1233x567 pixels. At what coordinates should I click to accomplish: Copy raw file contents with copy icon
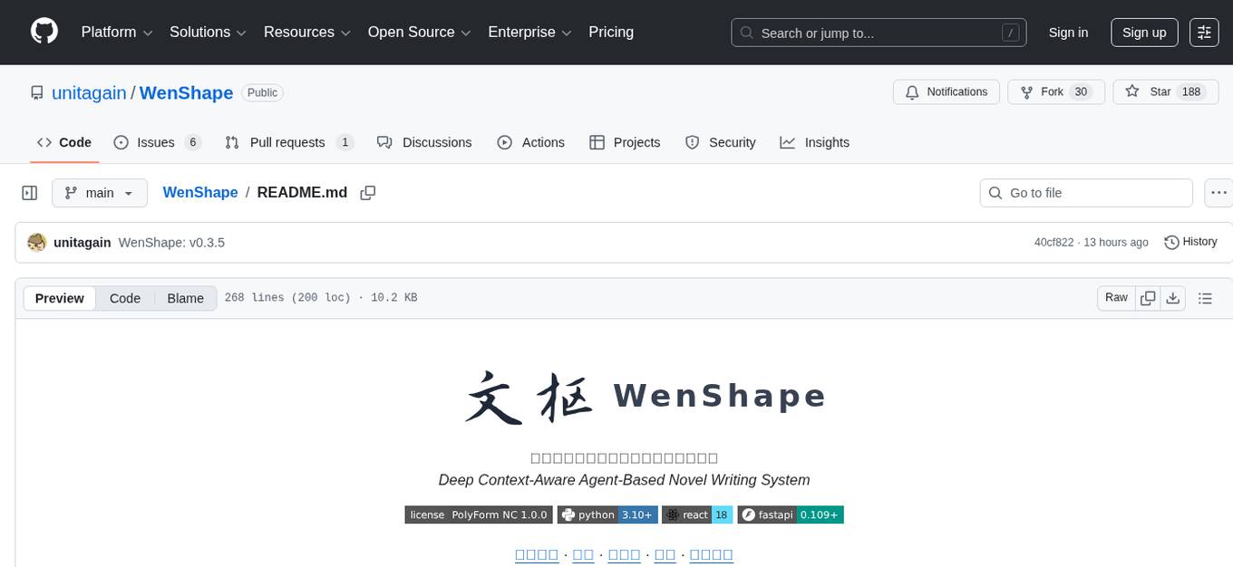coord(1148,297)
